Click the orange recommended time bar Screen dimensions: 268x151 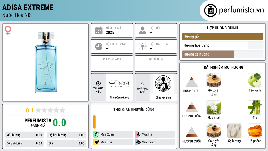coord(94,122)
